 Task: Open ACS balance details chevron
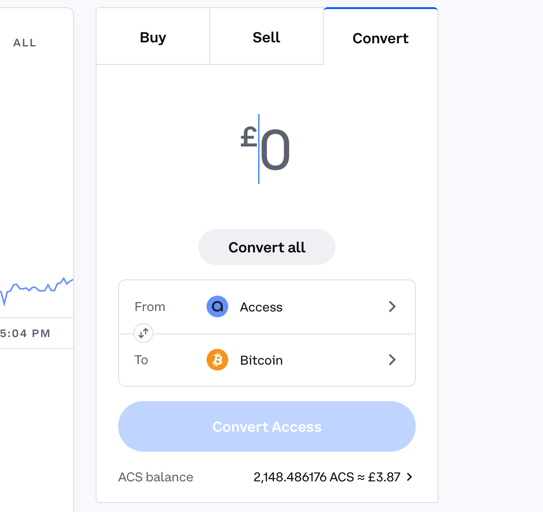click(410, 477)
